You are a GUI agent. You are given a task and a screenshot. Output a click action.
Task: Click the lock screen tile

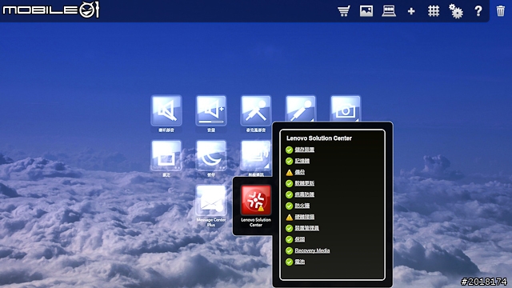(x=166, y=156)
